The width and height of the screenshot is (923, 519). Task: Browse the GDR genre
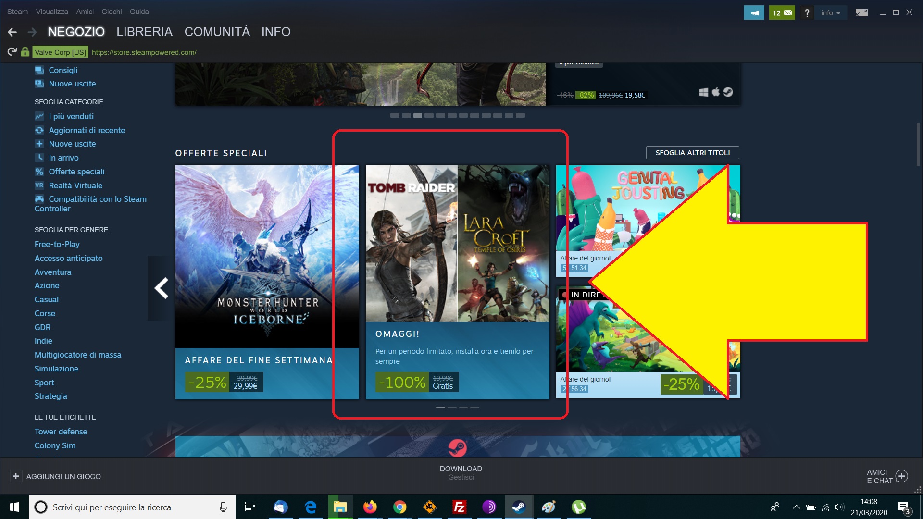[42, 327]
